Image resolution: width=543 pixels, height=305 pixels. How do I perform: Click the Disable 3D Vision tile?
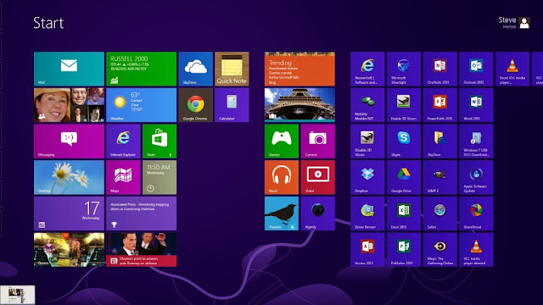pos(367,141)
